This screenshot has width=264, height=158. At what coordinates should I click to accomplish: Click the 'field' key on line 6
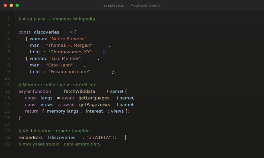coord(35,52)
